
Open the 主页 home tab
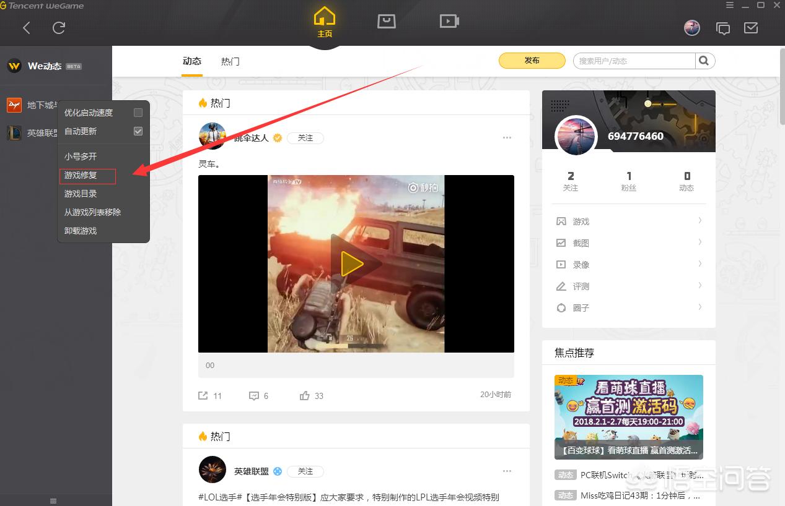(x=325, y=22)
